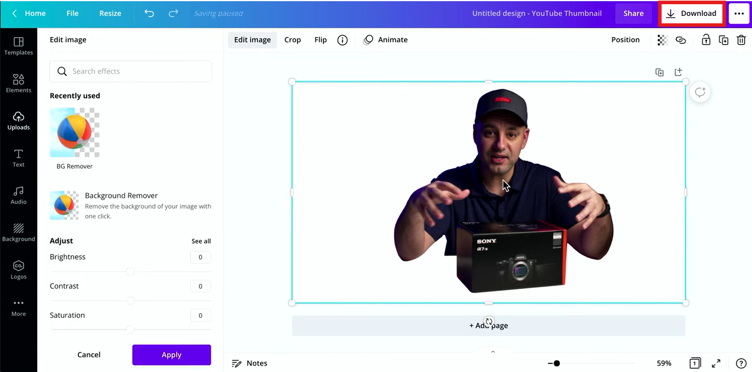
Task: Go back to Home
Action: 29,13
